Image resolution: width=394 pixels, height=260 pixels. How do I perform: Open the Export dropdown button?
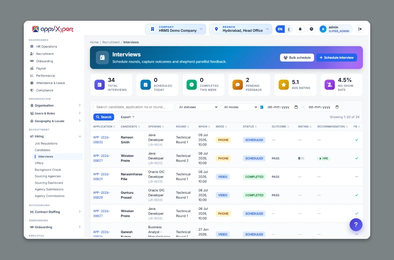click(128, 117)
